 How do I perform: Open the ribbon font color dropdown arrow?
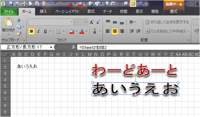pyautogui.click(x=87, y=31)
